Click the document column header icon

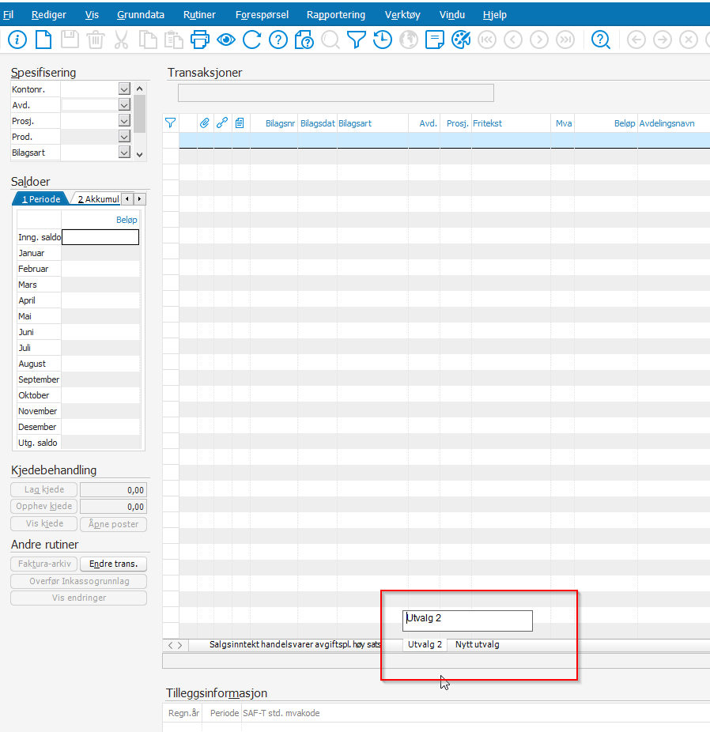point(240,123)
